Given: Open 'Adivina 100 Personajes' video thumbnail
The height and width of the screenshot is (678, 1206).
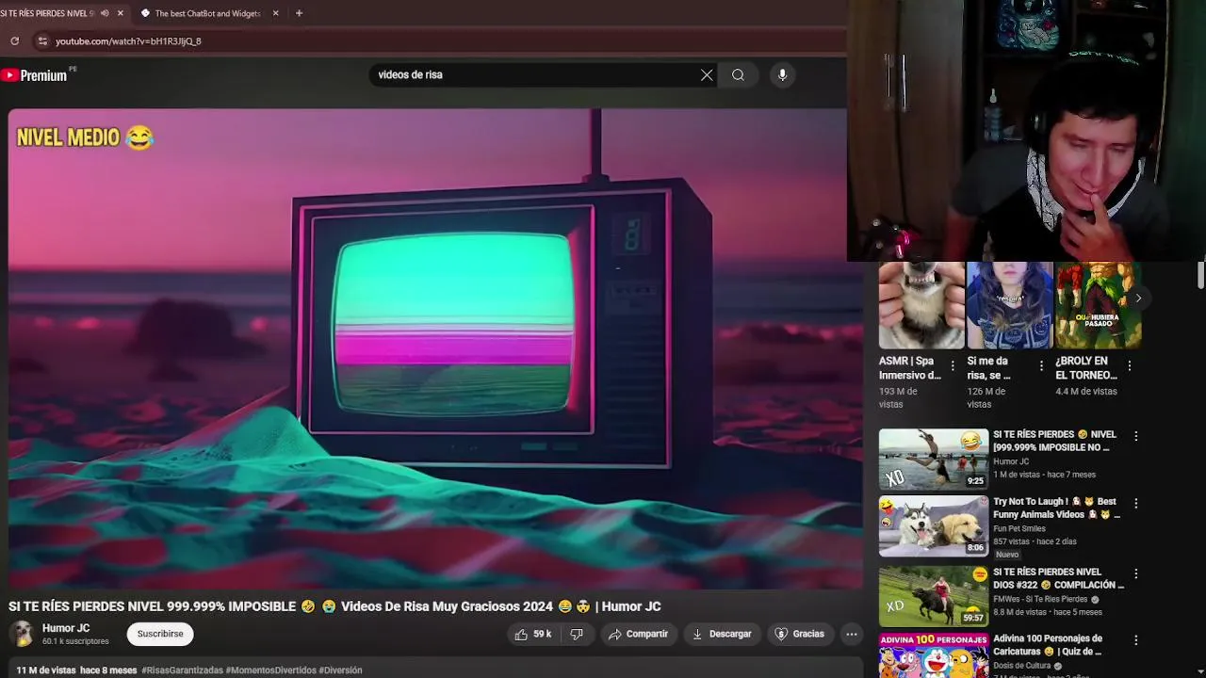Looking at the screenshot, I should click(x=934, y=655).
